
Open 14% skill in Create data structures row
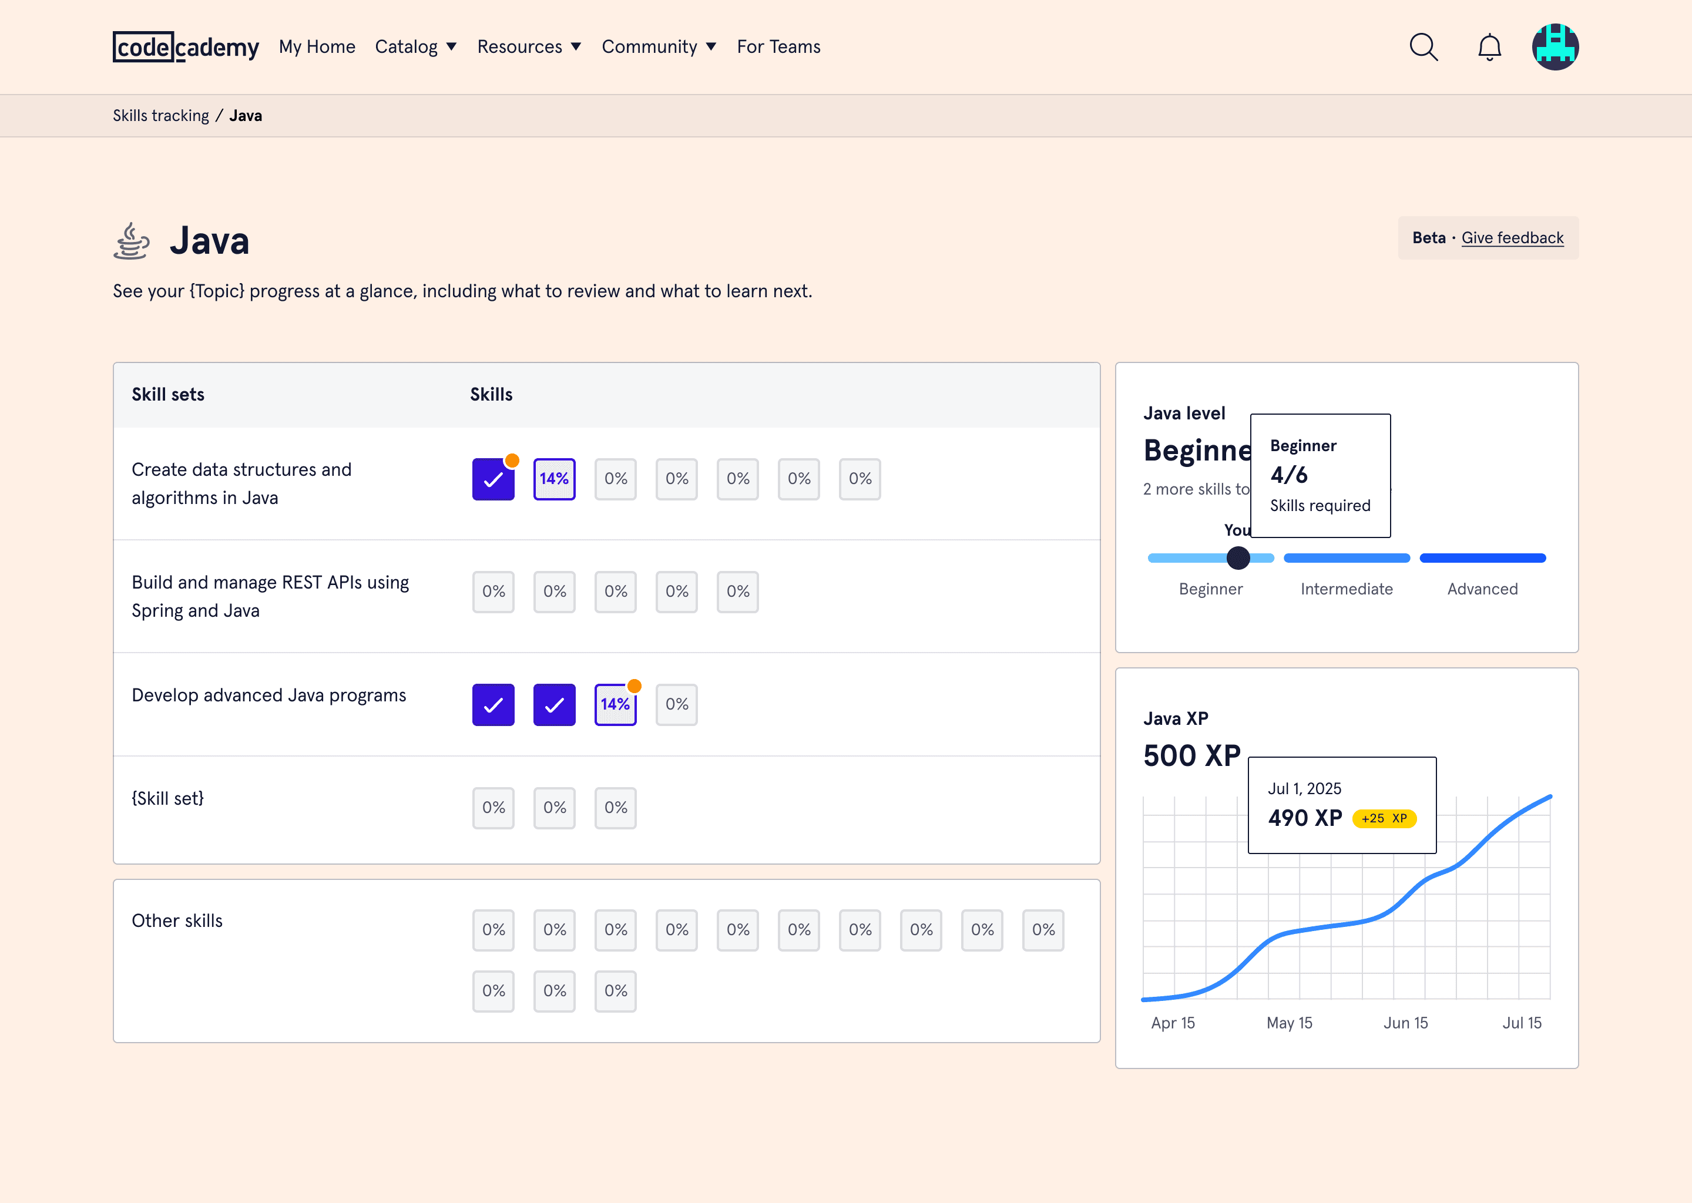[x=554, y=479]
